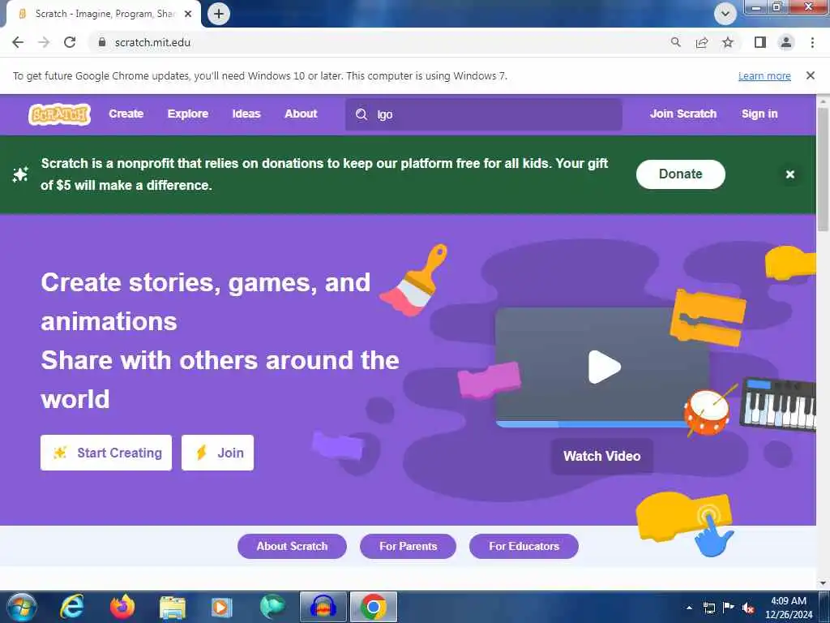
Task: Close the Scratch browser tab
Action: [188, 14]
